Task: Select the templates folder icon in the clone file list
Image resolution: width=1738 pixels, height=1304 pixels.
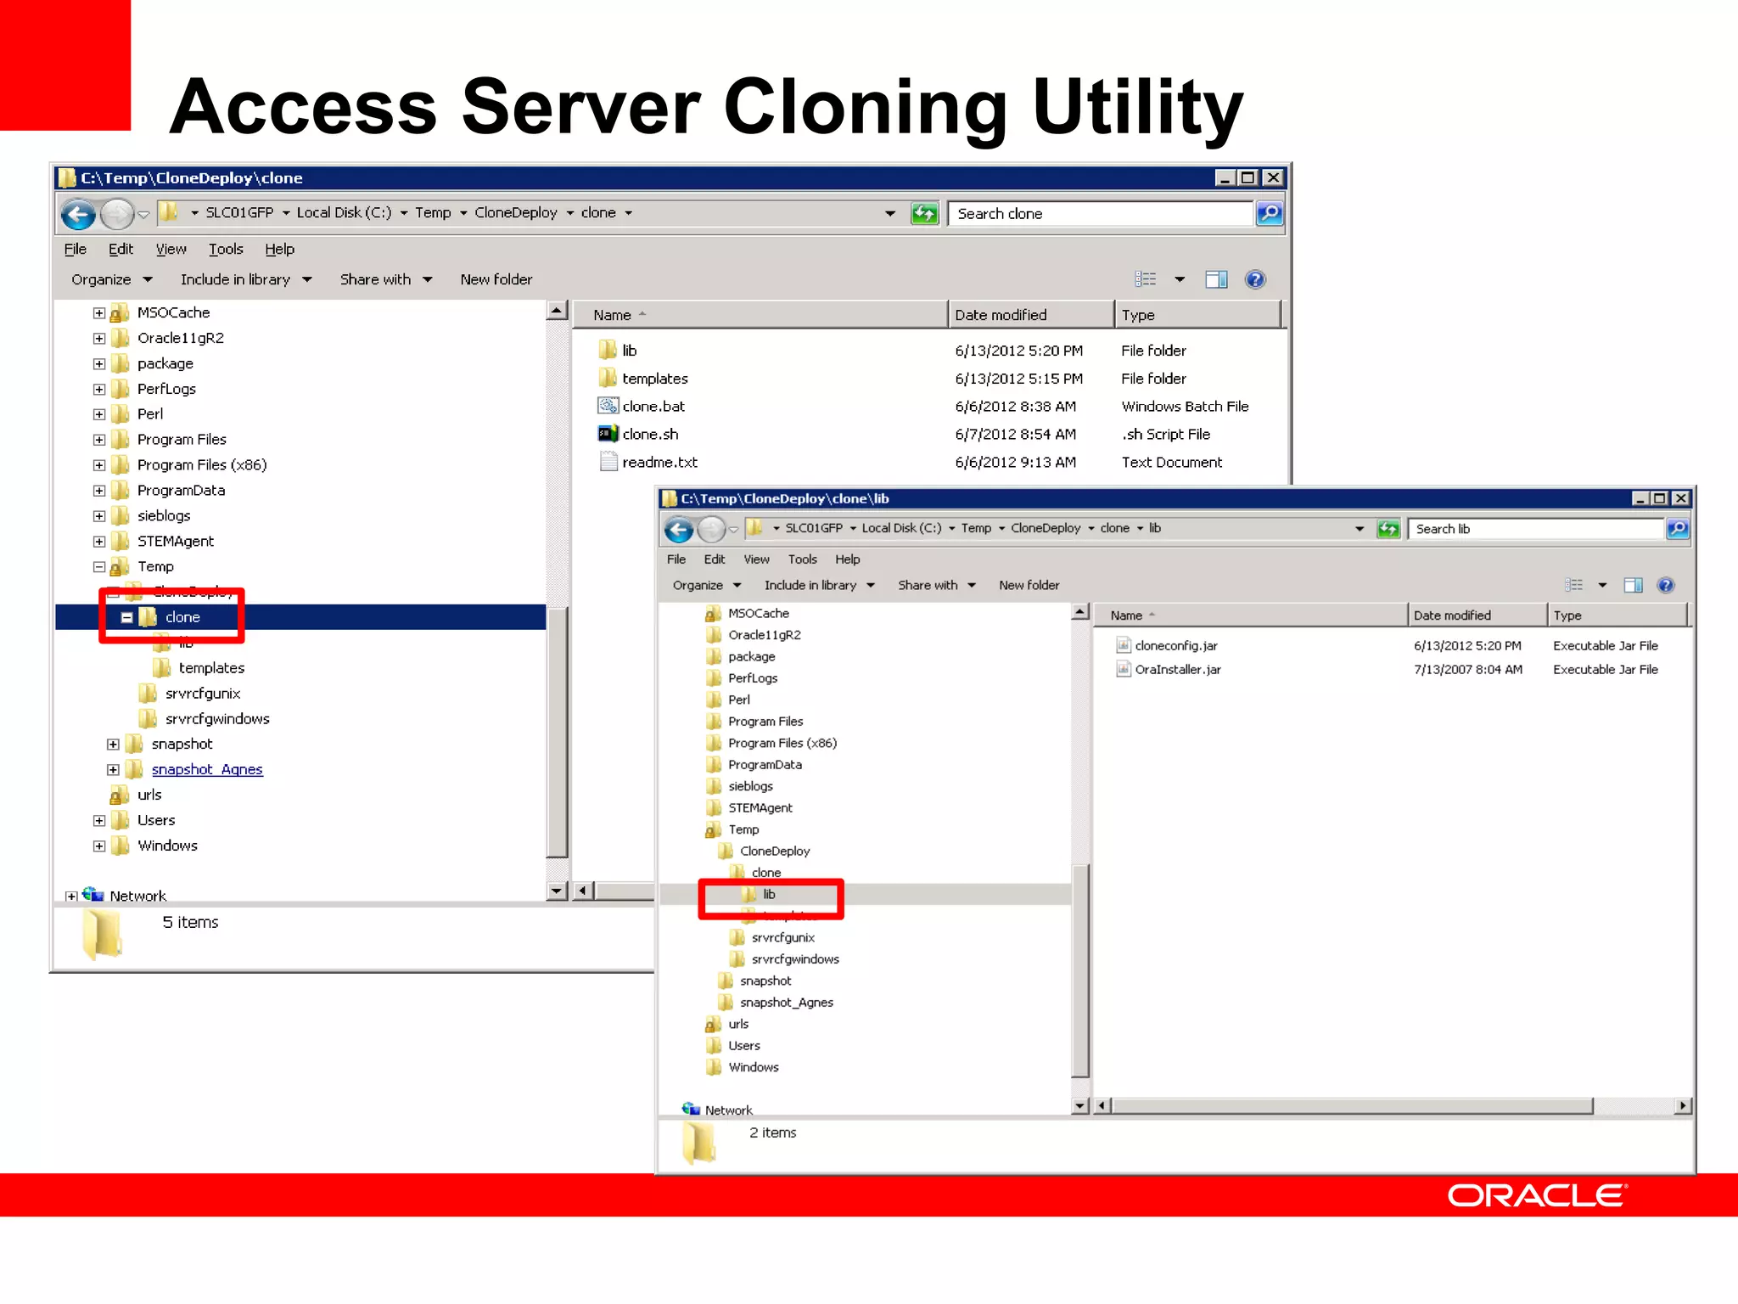Action: [608, 378]
